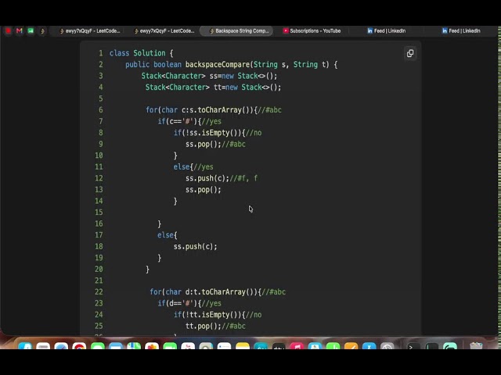Open the pinned LeetCode icon tab
The width and height of the screenshot is (501, 375).
(x=42, y=31)
